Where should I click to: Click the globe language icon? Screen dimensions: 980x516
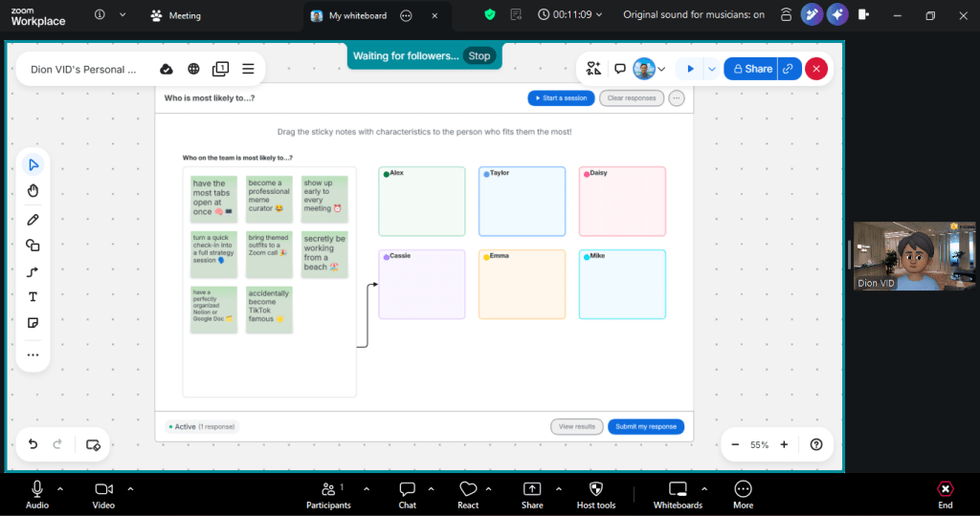tap(193, 69)
